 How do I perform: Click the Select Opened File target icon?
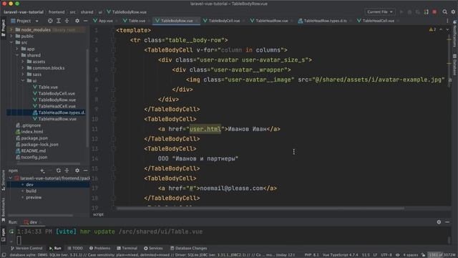pyautogui.click(x=50, y=21)
